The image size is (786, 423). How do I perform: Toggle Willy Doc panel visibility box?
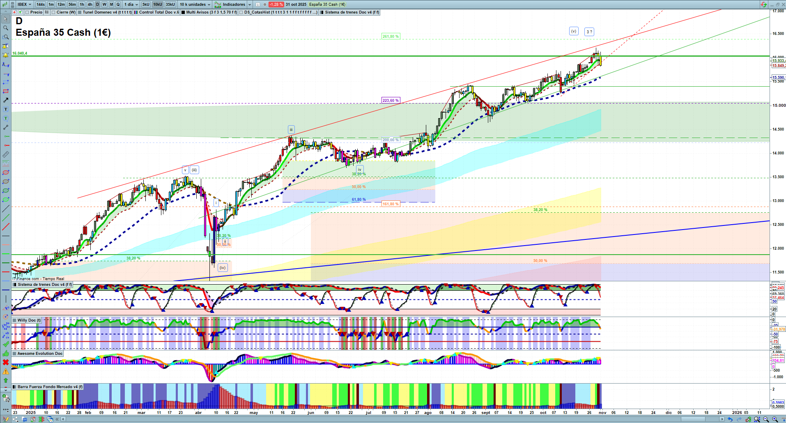14,320
